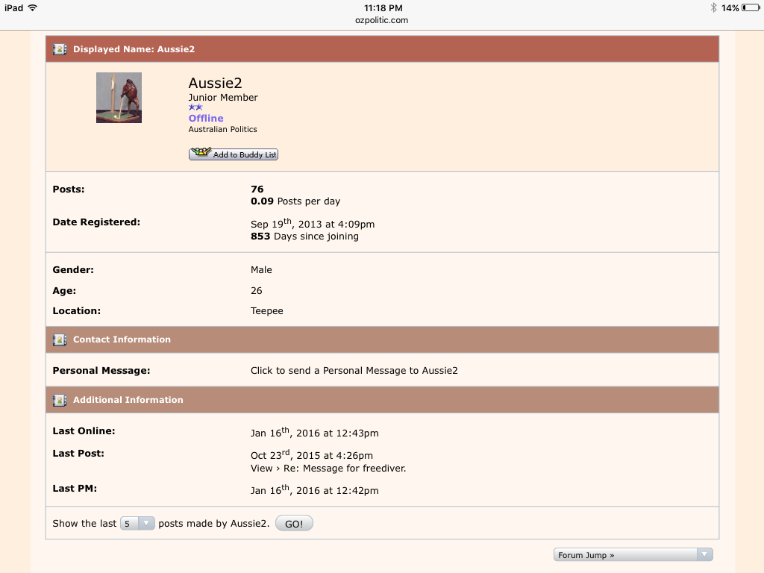Click the Australian Politics text under status
764x573 pixels.
[222, 130]
